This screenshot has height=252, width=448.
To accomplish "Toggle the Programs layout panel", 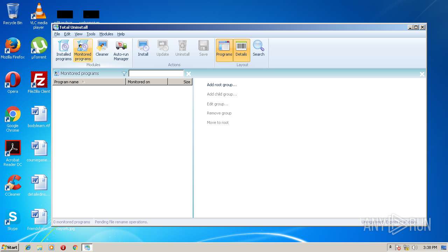I will pyautogui.click(x=224, y=50).
